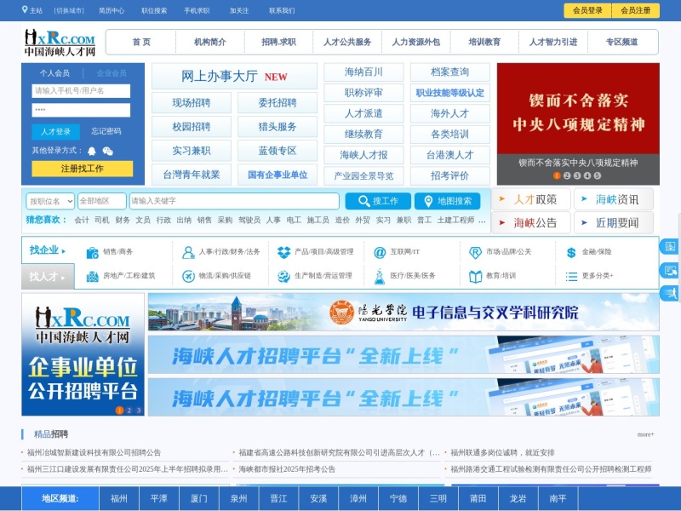Open 销售/商务 category icon

(x=92, y=252)
